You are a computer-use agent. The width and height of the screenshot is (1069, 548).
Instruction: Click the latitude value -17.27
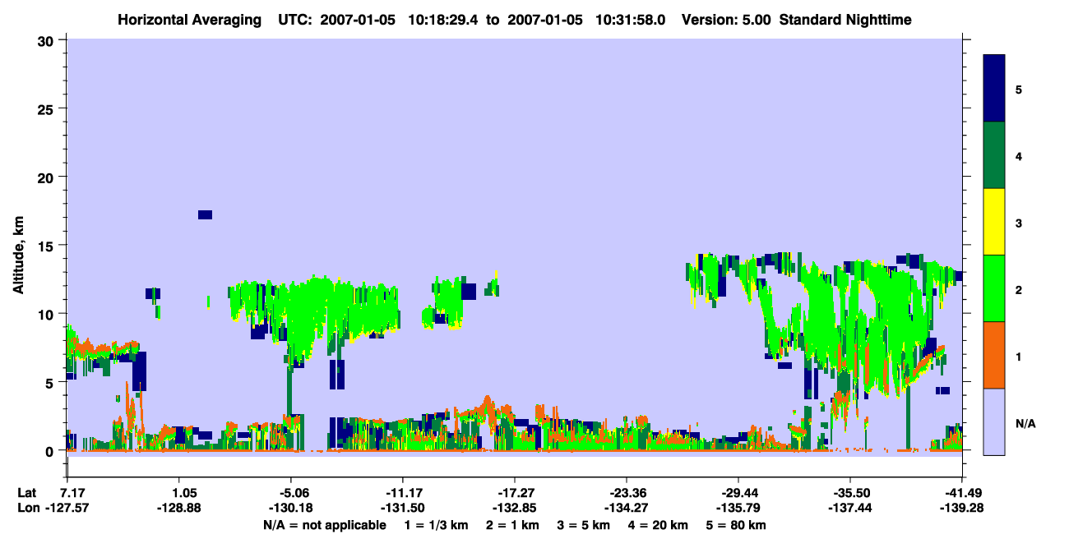[514, 493]
